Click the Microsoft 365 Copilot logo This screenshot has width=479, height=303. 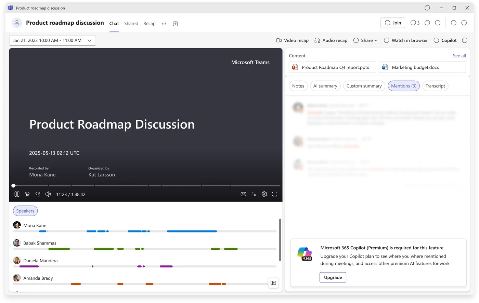point(305,254)
